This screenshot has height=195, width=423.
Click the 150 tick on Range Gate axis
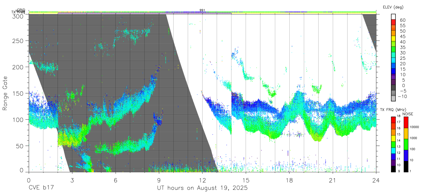(18, 93)
